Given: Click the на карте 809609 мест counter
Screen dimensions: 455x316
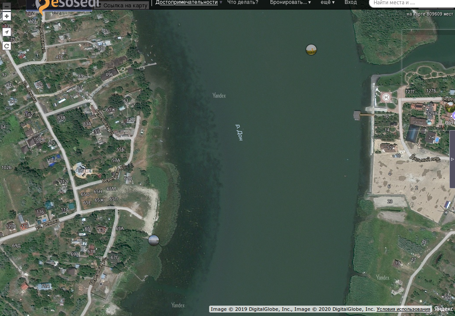Looking at the screenshot, I should (430, 14).
